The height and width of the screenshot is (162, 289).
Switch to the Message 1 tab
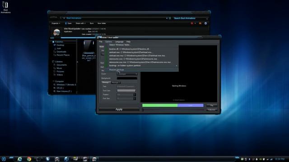[106, 82]
